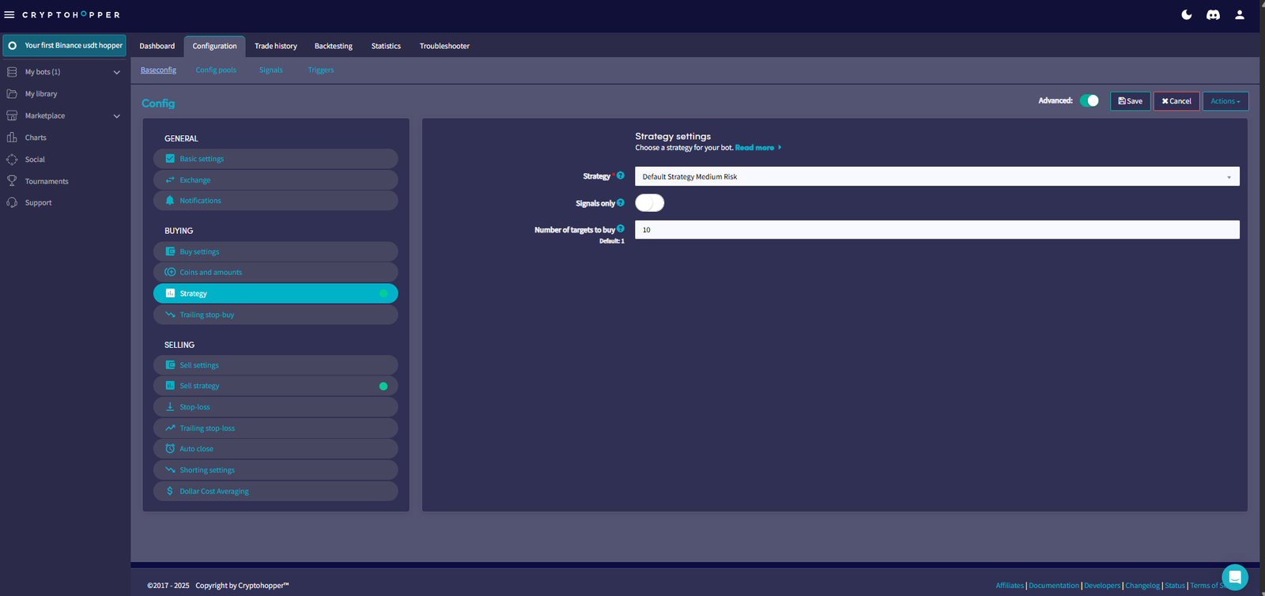Enable the Signals only switch

(x=649, y=203)
